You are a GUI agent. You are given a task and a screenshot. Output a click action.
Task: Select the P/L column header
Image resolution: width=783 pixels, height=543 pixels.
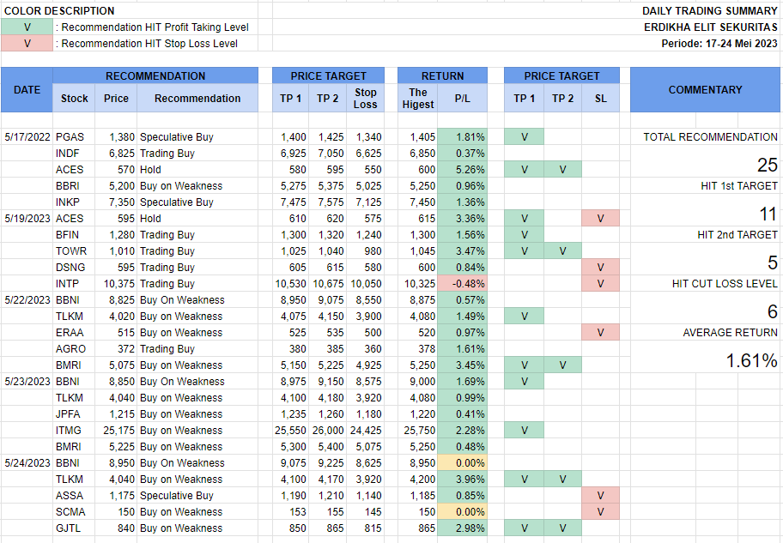click(463, 99)
